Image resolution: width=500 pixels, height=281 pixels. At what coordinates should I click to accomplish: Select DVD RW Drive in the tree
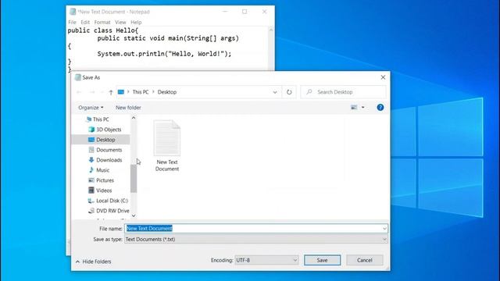click(x=112, y=212)
